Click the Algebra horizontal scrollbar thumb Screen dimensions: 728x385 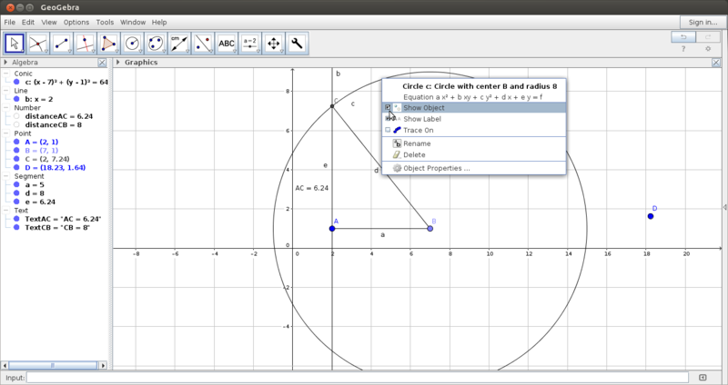[53, 366]
